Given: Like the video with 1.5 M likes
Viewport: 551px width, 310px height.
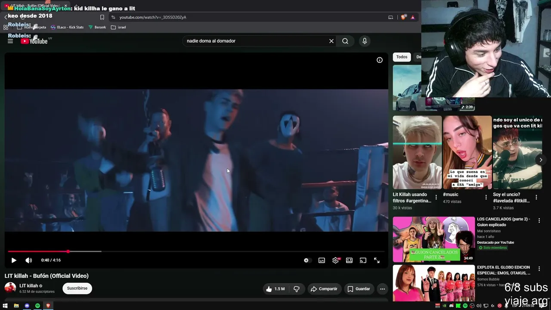Looking at the screenshot, I should [275, 289].
